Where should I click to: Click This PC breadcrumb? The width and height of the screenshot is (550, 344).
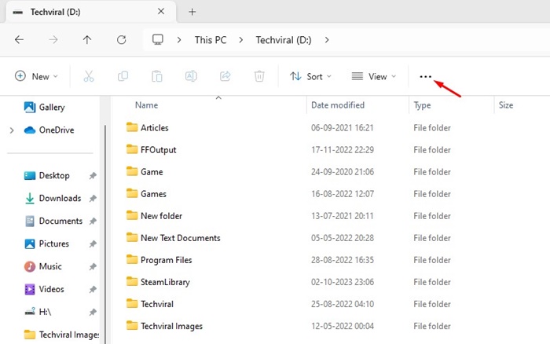point(211,40)
